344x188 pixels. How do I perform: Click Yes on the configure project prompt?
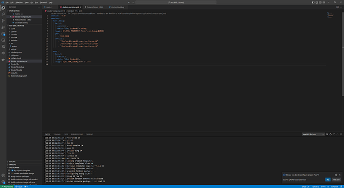328,180
